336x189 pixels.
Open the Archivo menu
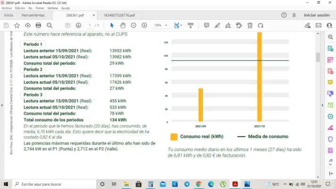[7, 8]
